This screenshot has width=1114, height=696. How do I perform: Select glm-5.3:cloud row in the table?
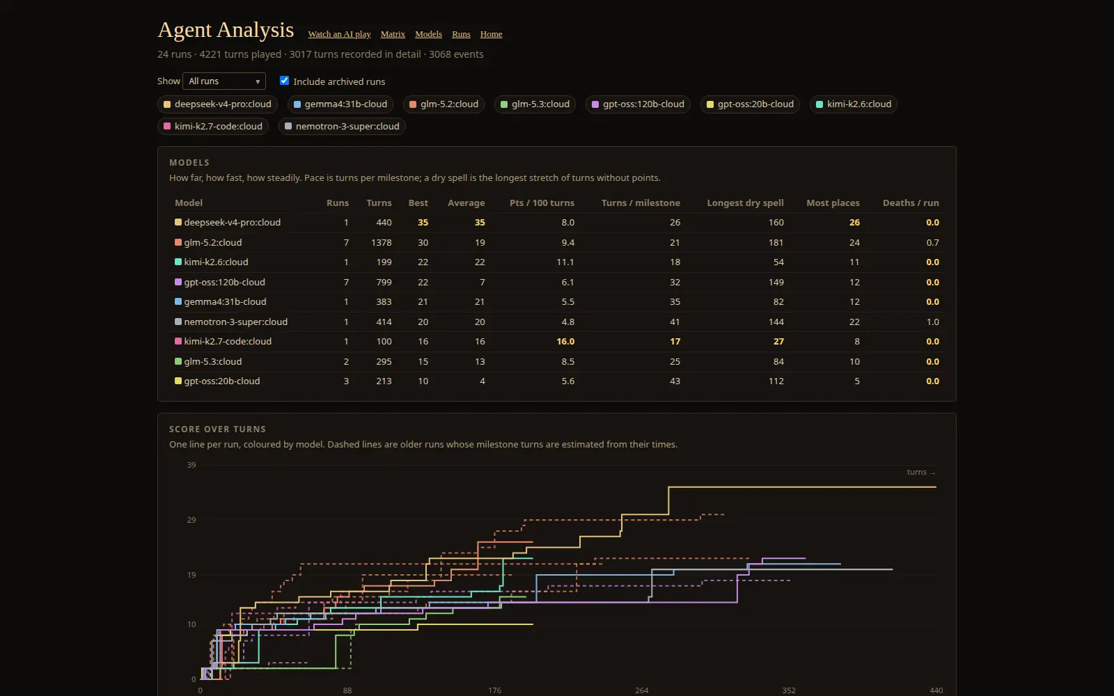pos(557,362)
